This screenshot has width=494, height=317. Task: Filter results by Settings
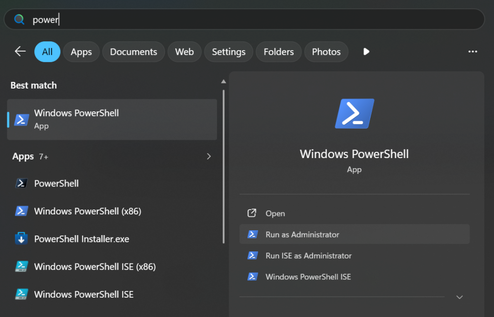[229, 52]
